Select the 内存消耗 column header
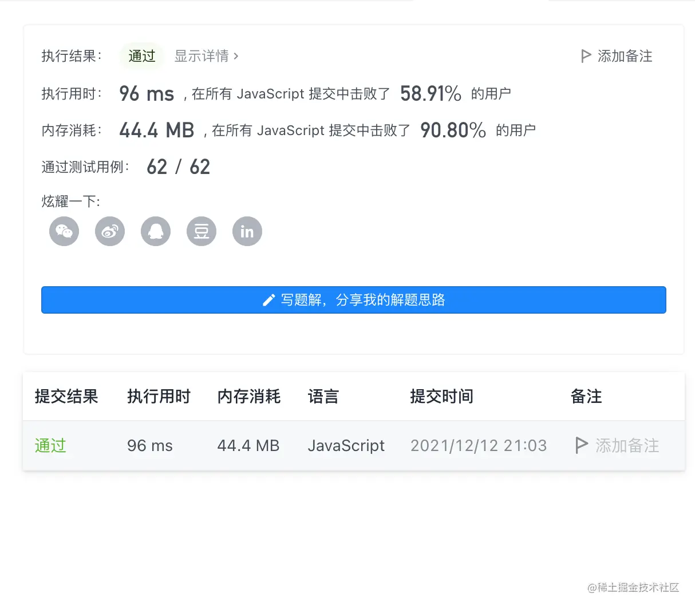Viewport: 695px width, 609px height. pyautogui.click(x=249, y=396)
